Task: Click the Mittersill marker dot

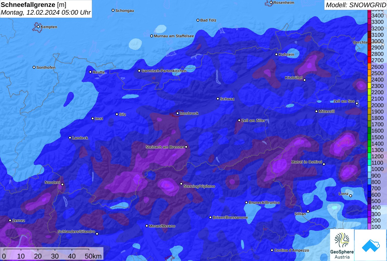Action: pyautogui.click(x=317, y=111)
